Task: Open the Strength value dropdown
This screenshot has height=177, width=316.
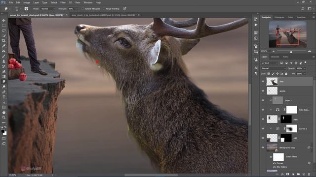Action: pos(77,9)
